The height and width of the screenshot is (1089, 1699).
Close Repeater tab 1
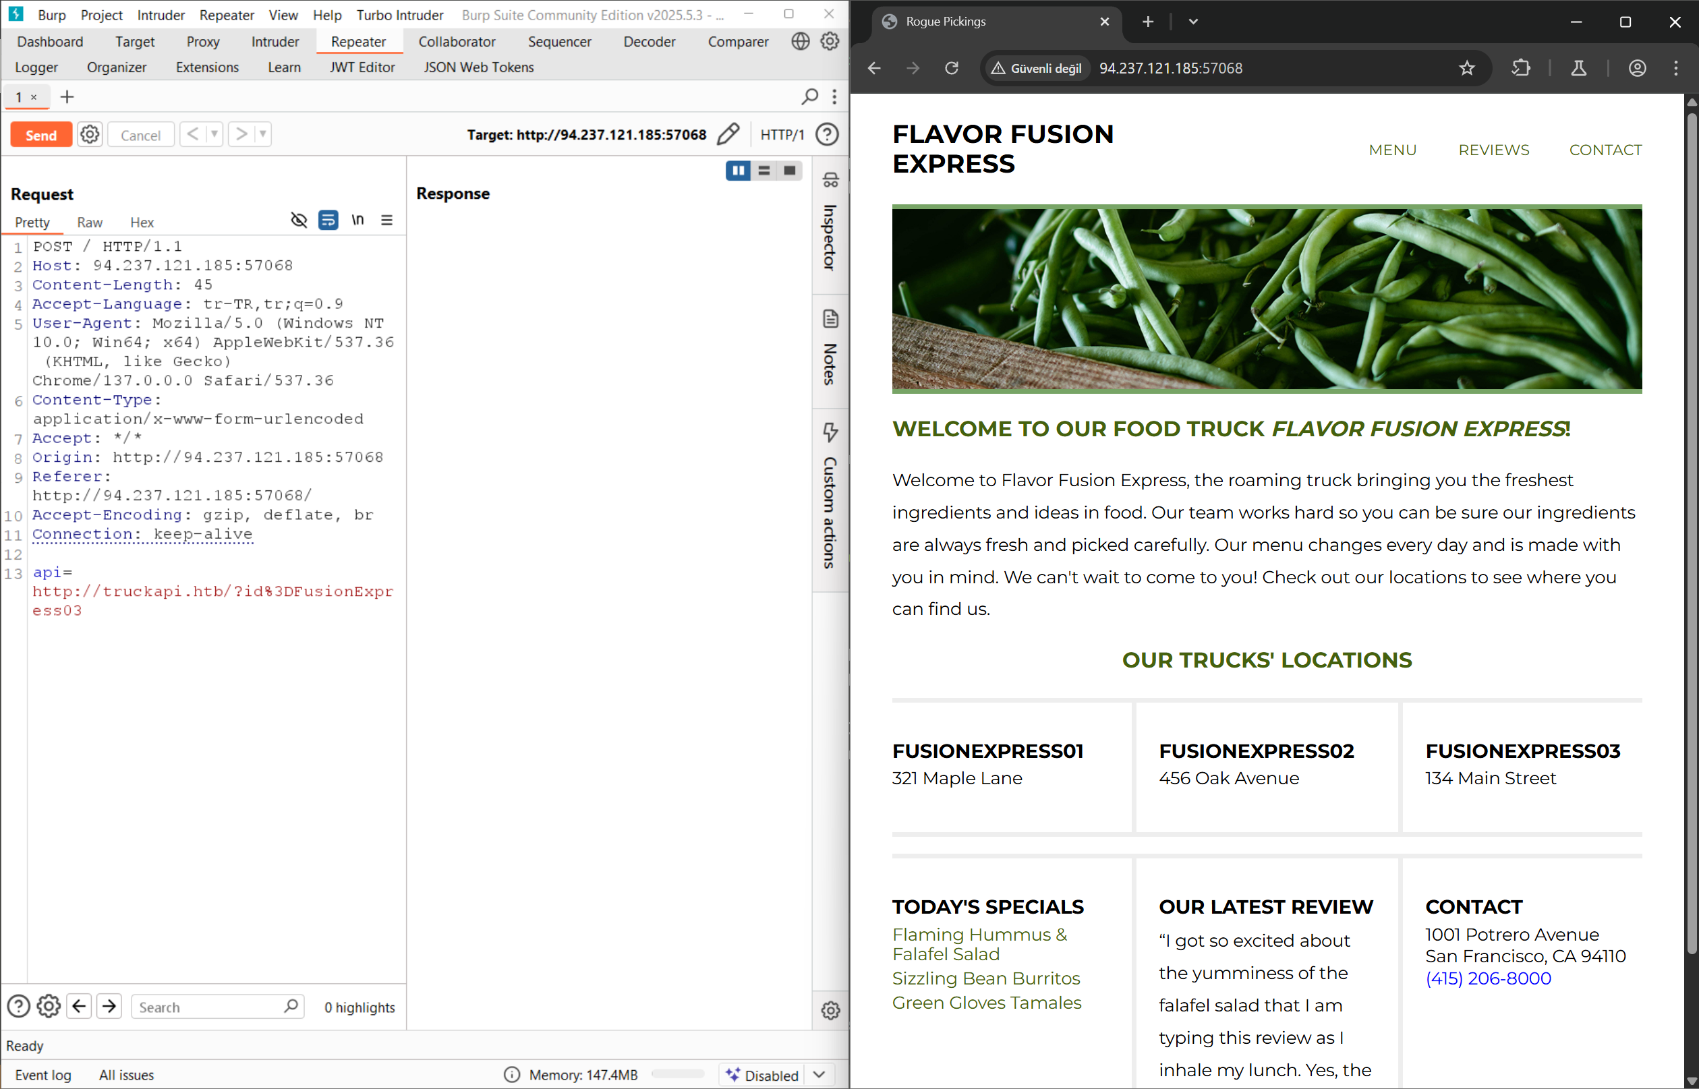pos(33,98)
